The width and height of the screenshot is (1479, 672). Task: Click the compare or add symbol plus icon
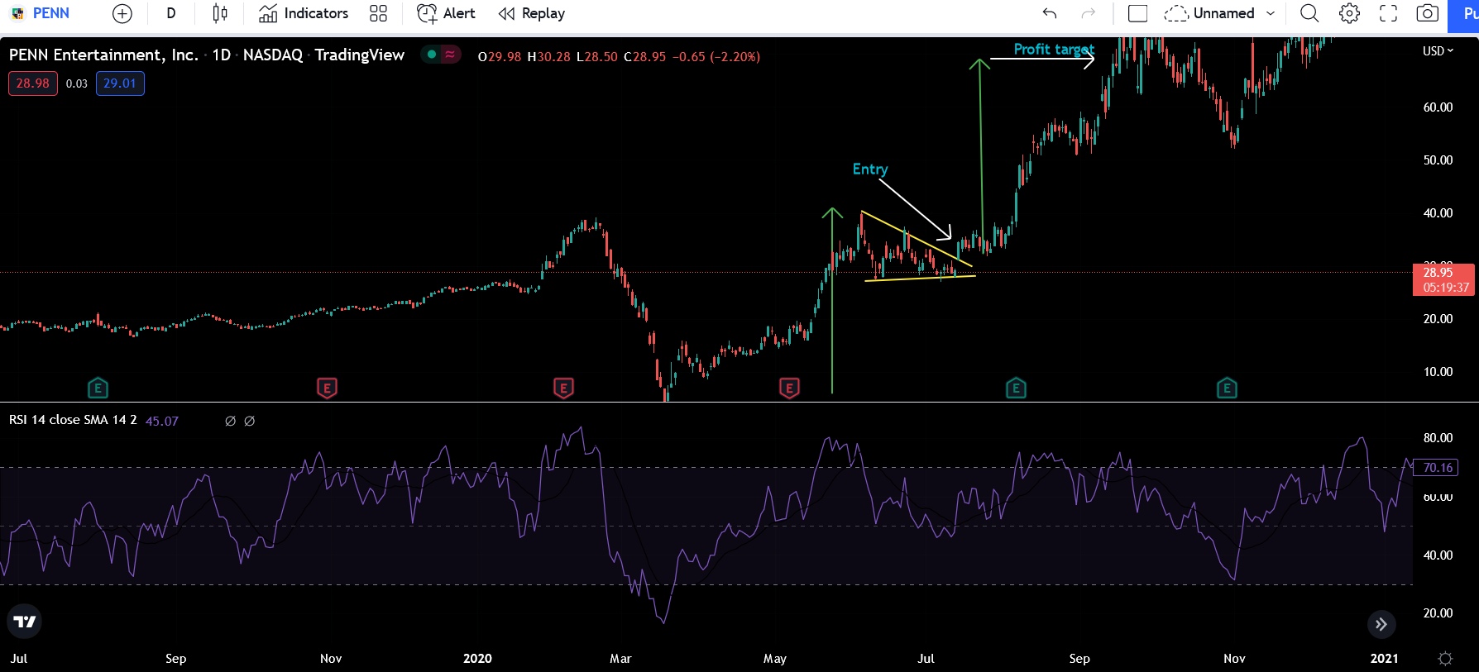(122, 13)
